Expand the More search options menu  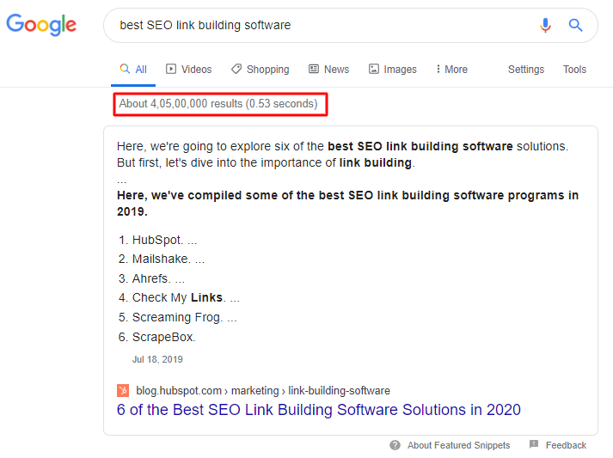pyautogui.click(x=452, y=70)
